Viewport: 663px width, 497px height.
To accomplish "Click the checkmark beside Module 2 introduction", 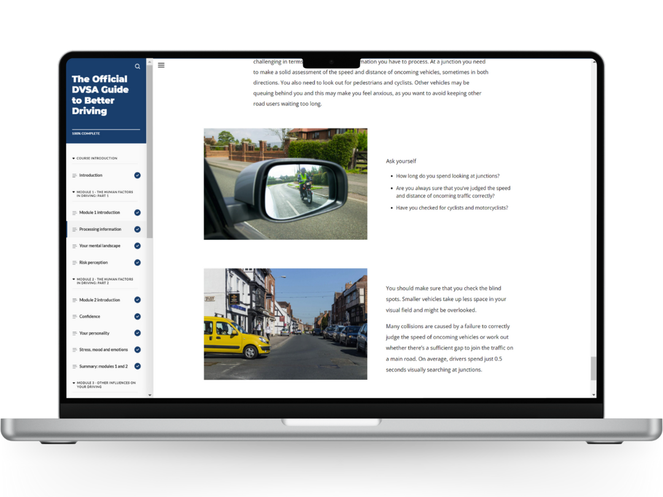I will click(138, 299).
